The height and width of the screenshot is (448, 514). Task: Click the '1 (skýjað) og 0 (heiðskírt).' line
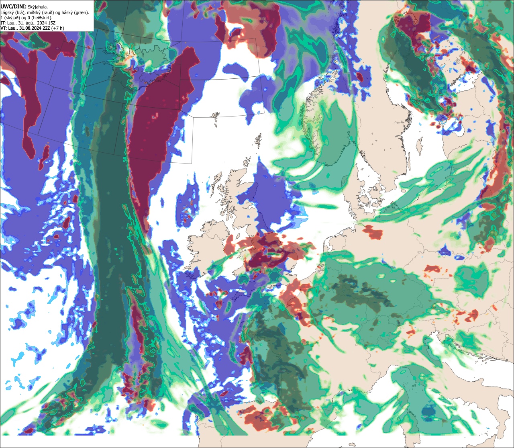pos(27,18)
